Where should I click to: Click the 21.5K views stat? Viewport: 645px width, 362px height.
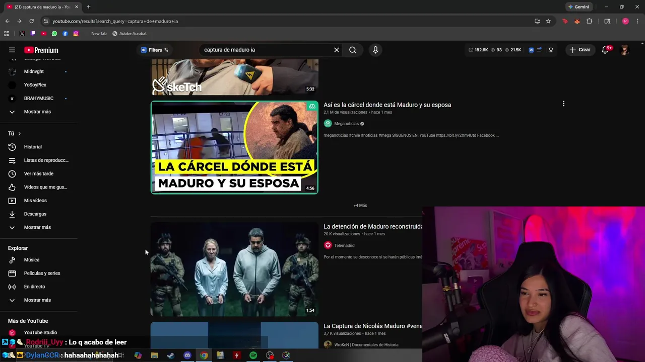click(x=513, y=50)
